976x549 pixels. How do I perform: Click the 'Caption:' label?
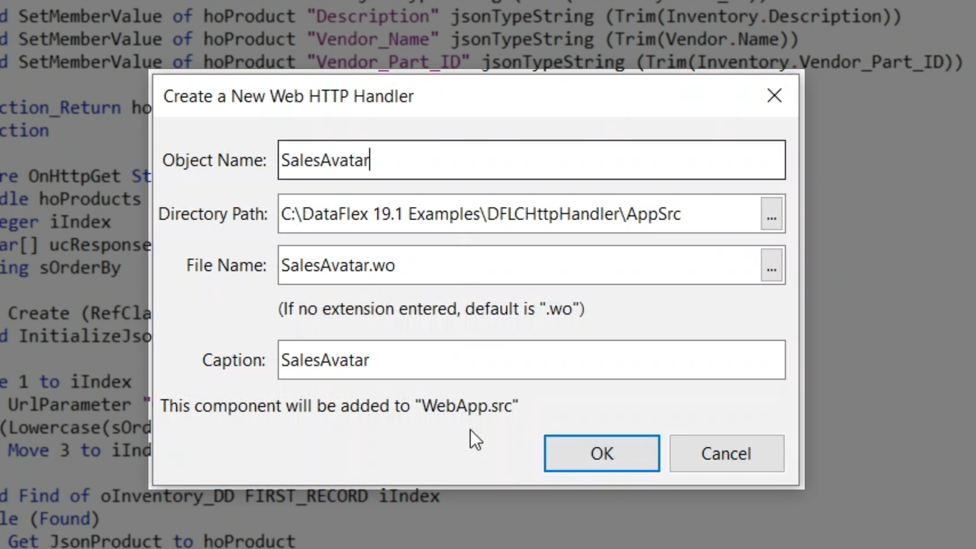pyautogui.click(x=233, y=360)
